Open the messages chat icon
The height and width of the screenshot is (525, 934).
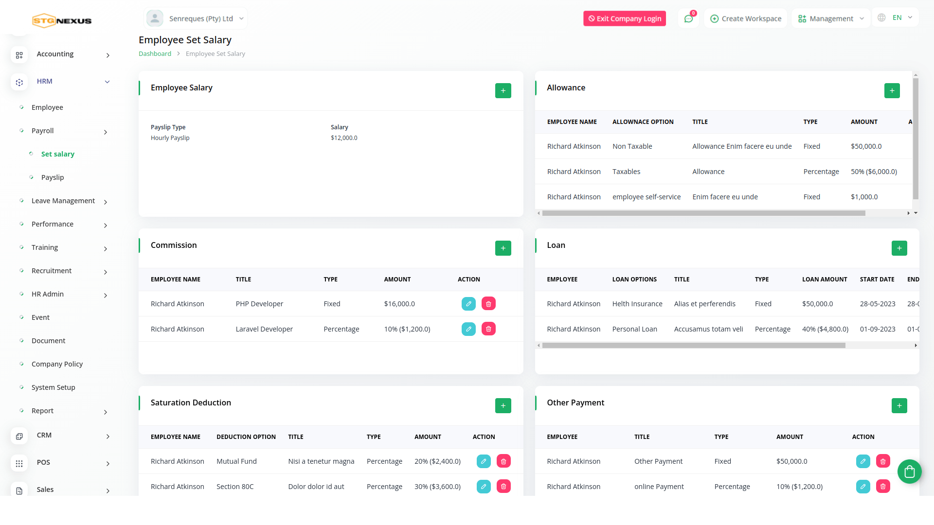[688, 18]
